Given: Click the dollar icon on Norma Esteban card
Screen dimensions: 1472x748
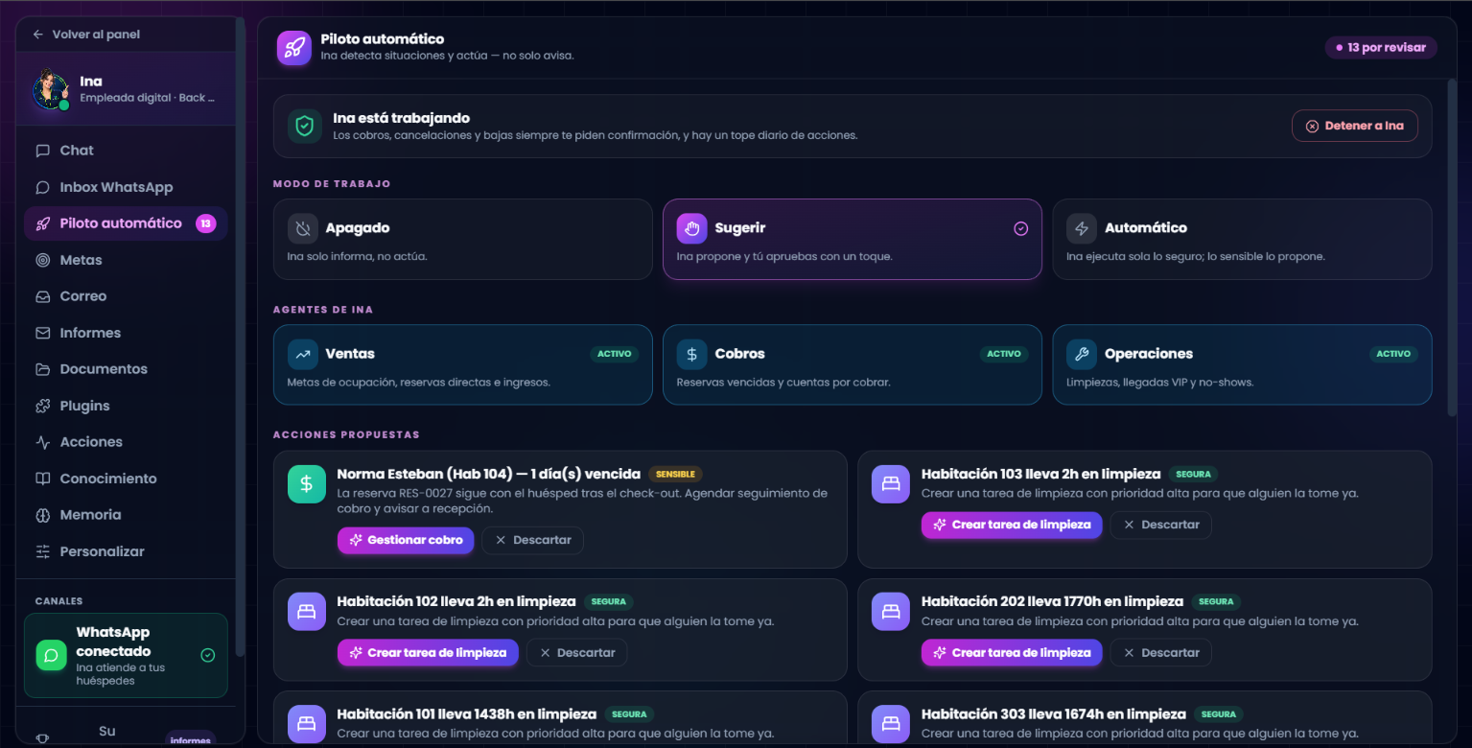Looking at the screenshot, I should 307,483.
